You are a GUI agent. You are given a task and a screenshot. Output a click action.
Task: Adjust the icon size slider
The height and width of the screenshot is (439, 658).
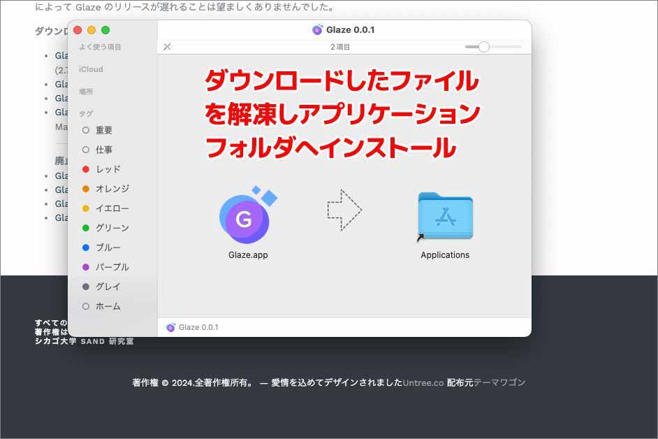(483, 47)
